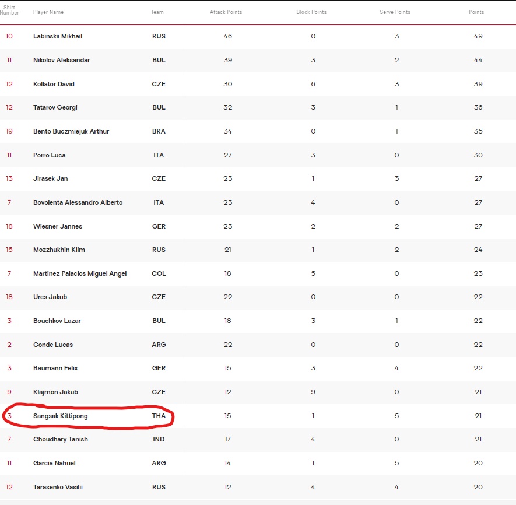Select player Labinskii Mikhail
The height and width of the screenshot is (505, 516).
58,36
